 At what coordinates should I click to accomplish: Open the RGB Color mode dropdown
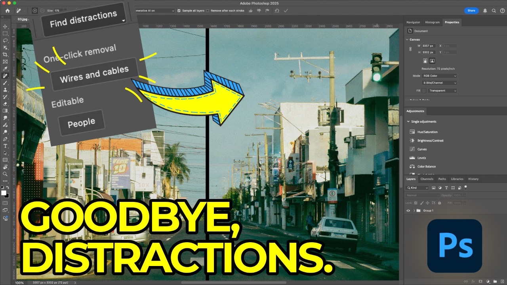tap(439, 76)
